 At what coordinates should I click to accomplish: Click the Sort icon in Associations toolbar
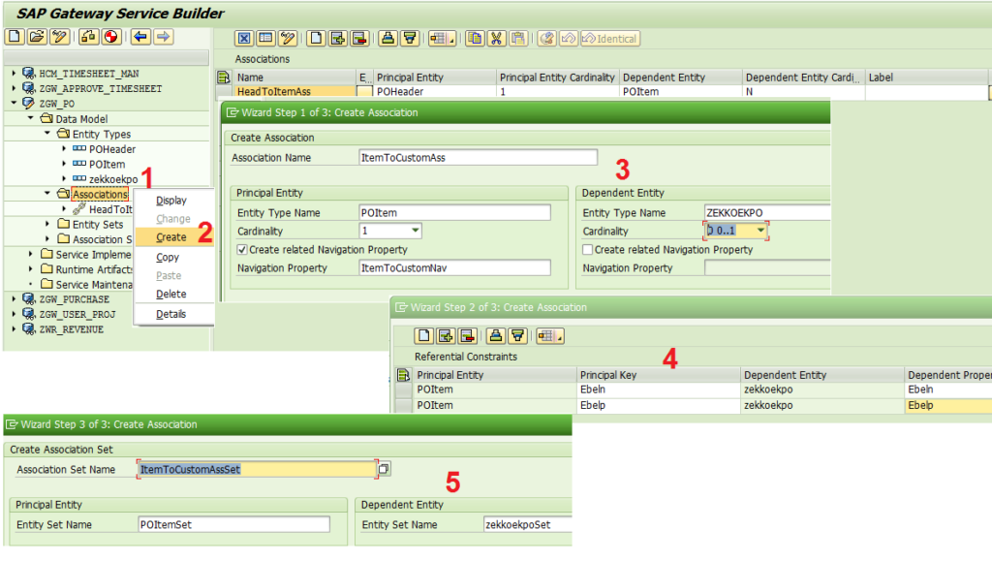pos(387,39)
